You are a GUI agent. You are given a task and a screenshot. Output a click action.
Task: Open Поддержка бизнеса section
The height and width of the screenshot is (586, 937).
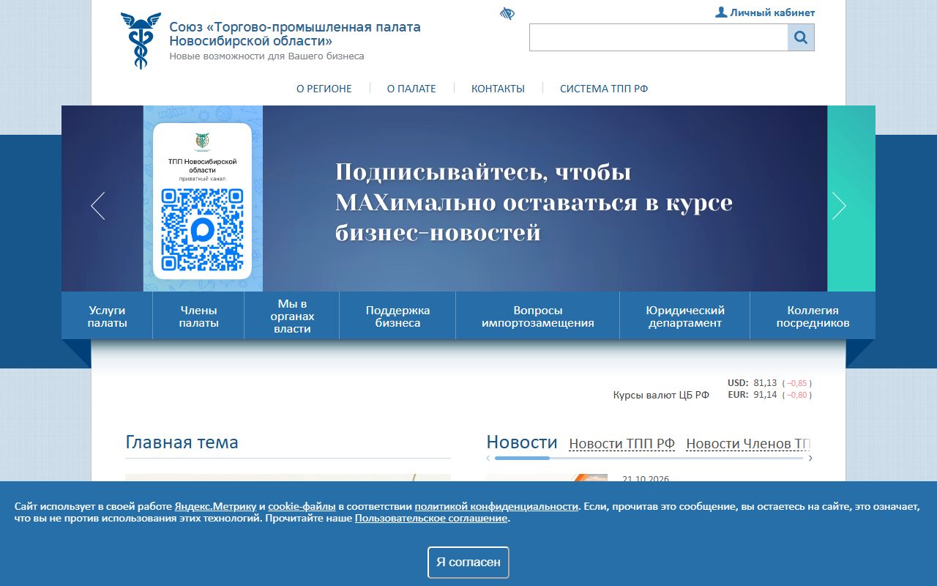tap(397, 316)
